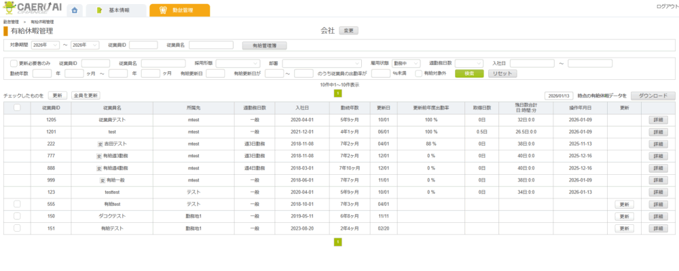
Task: Open 詳細 for employee 888
Action: 658,168
